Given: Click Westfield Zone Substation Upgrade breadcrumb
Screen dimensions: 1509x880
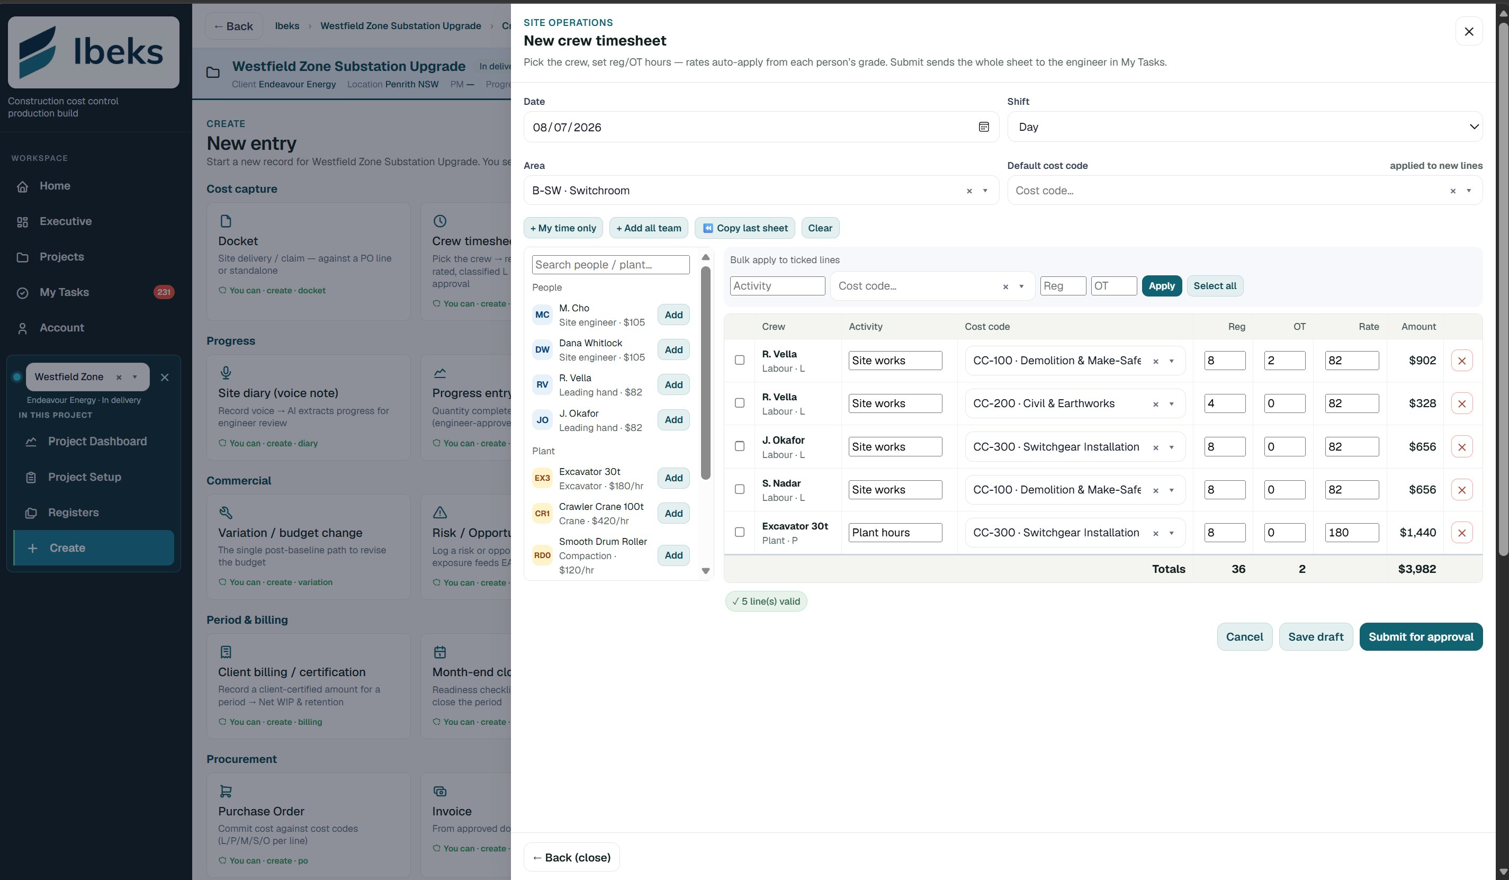Looking at the screenshot, I should point(401,26).
